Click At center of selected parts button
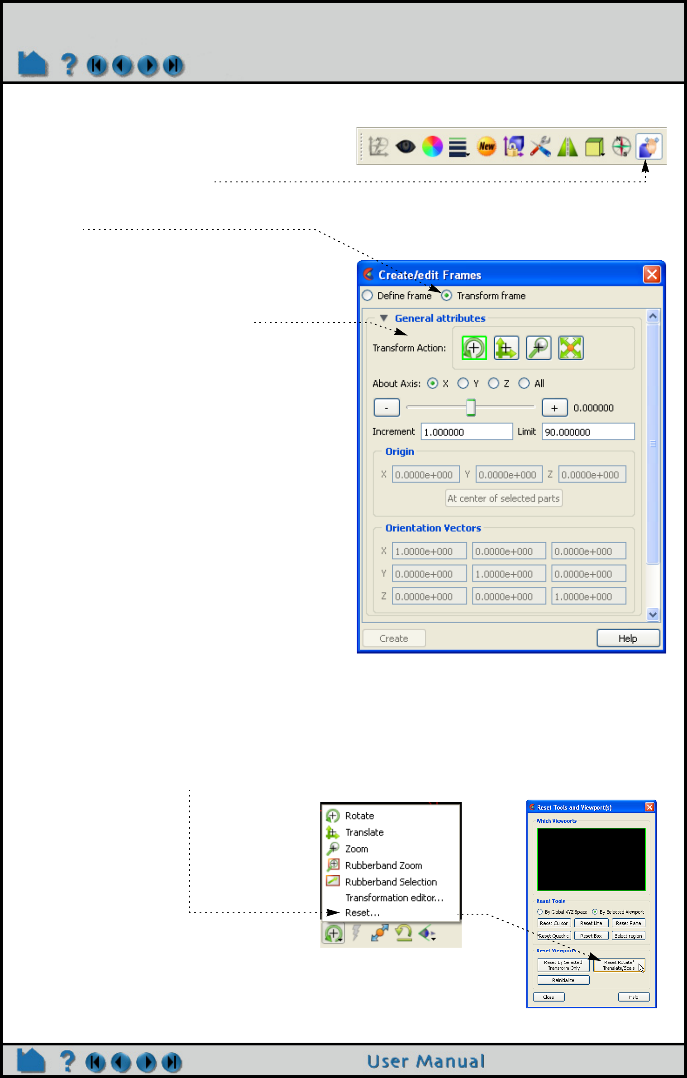This screenshot has width=687, height=1078. pos(503,498)
